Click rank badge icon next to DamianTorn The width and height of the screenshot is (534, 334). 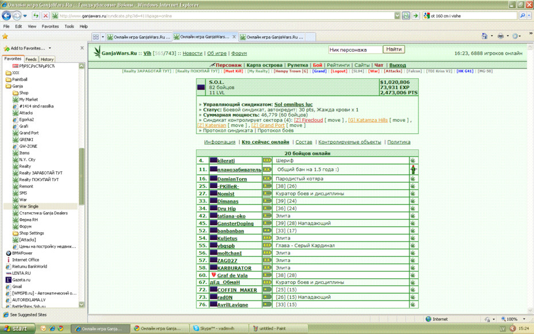pos(266,179)
